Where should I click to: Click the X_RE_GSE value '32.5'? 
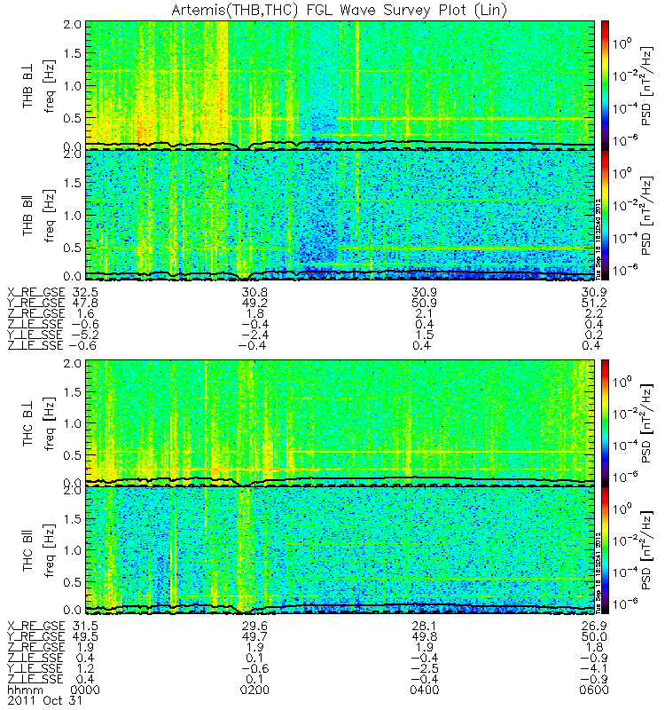coord(85,292)
